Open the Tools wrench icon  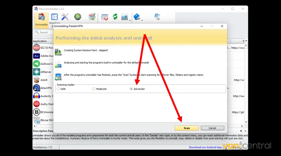65,17
